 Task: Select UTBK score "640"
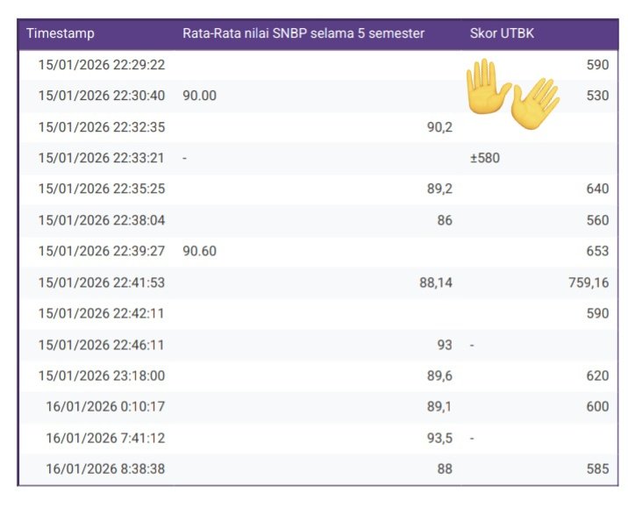tap(598, 189)
